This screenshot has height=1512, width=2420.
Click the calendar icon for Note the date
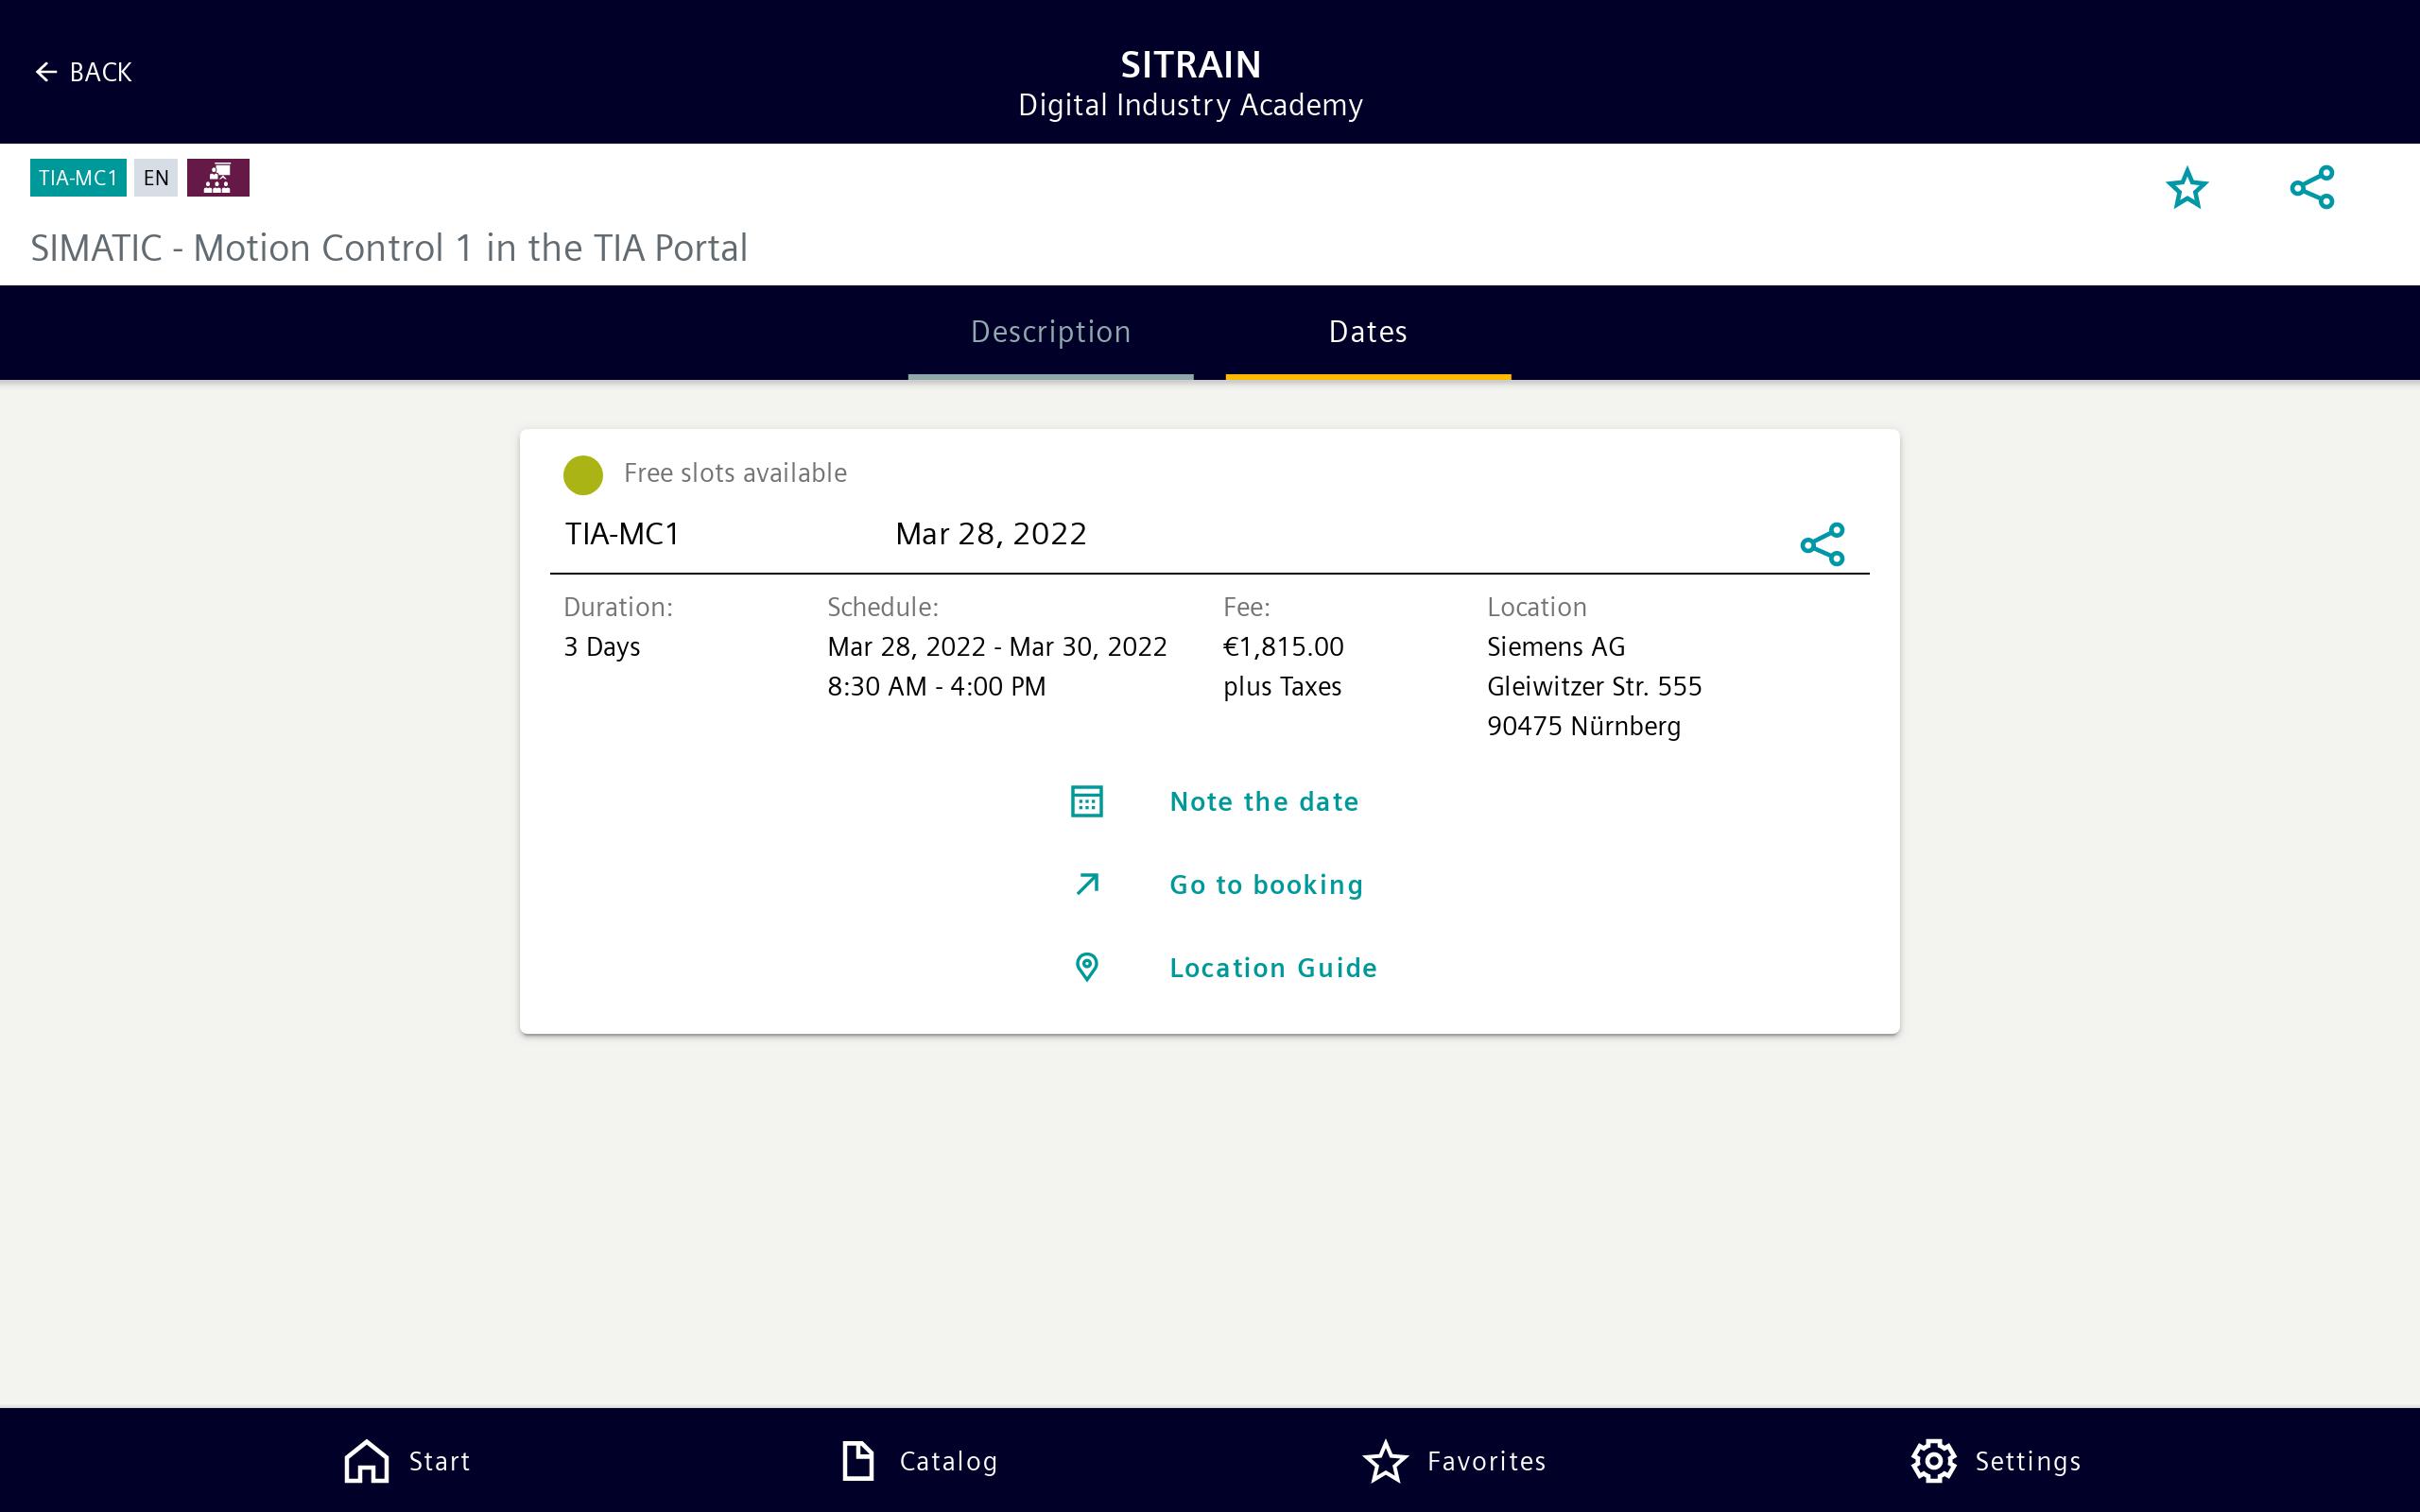click(1087, 801)
